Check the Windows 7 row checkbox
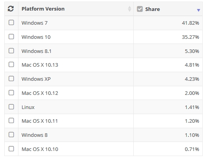This screenshot has width=207, height=158. click(x=11, y=23)
